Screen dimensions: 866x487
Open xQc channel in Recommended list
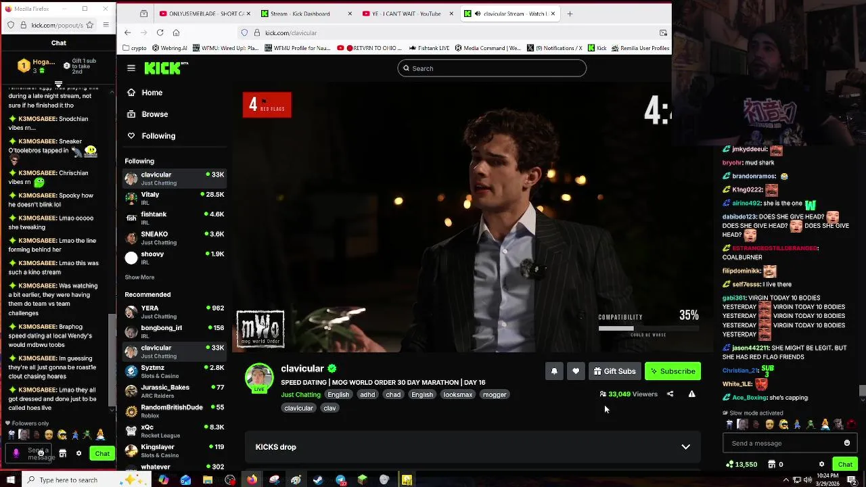[x=174, y=431]
